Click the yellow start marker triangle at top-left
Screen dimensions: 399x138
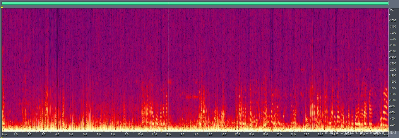point(2,7)
